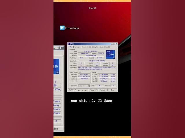The height and width of the screenshot is (138, 185).
Task: Switch to the Mainboard tab
Action: pos(77,47)
